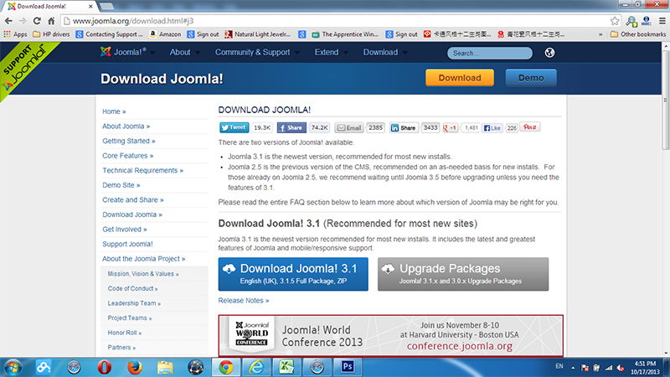Open Opera from the taskbar
The image size is (670, 377).
[x=104, y=367]
